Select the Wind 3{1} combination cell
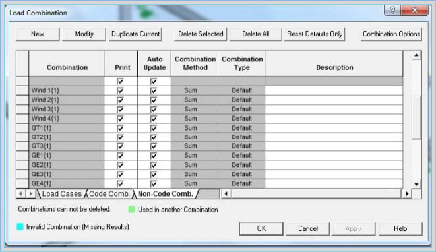 [67, 110]
